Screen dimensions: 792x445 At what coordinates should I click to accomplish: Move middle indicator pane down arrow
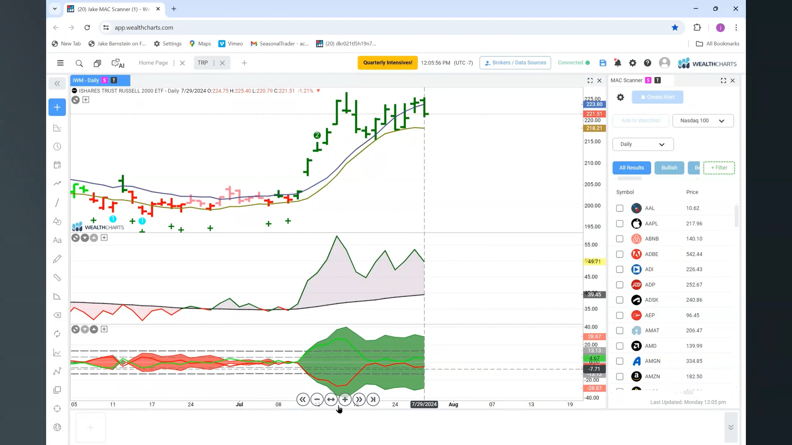(85, 238)
